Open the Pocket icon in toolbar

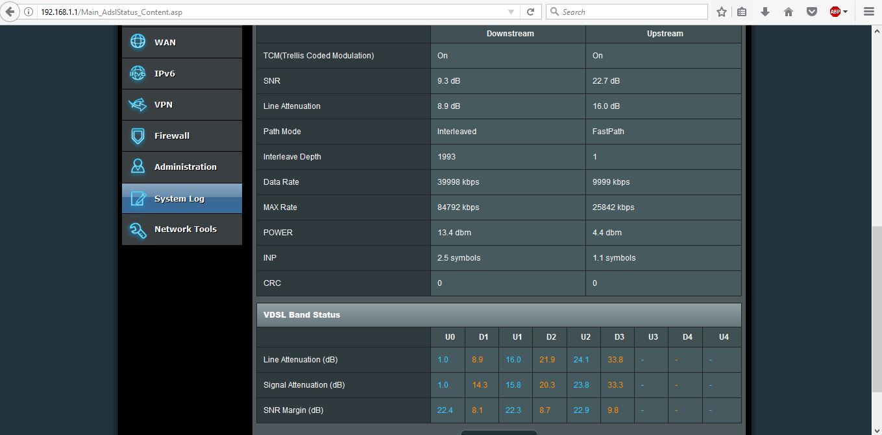(811, 12)
